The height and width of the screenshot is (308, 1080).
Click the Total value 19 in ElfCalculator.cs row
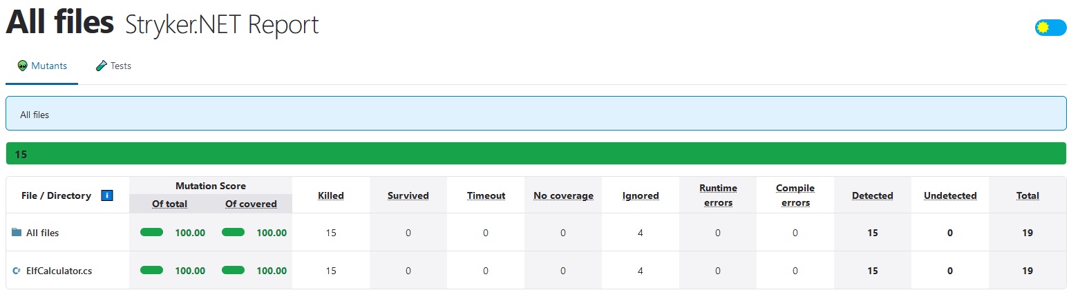click(x=1027, y=271)
